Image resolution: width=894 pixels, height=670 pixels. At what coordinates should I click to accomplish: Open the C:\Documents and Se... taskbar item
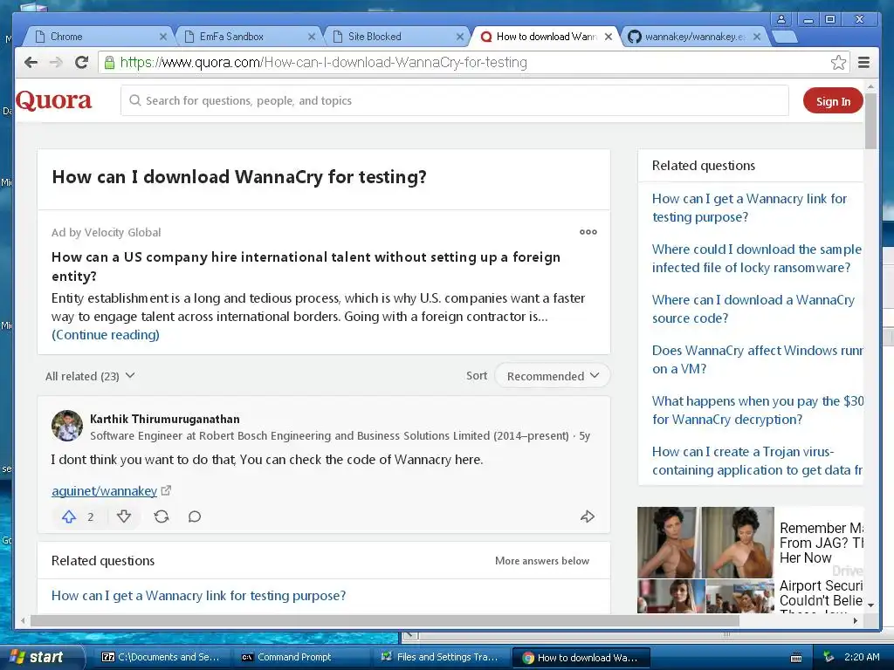[x=161, y=658]
